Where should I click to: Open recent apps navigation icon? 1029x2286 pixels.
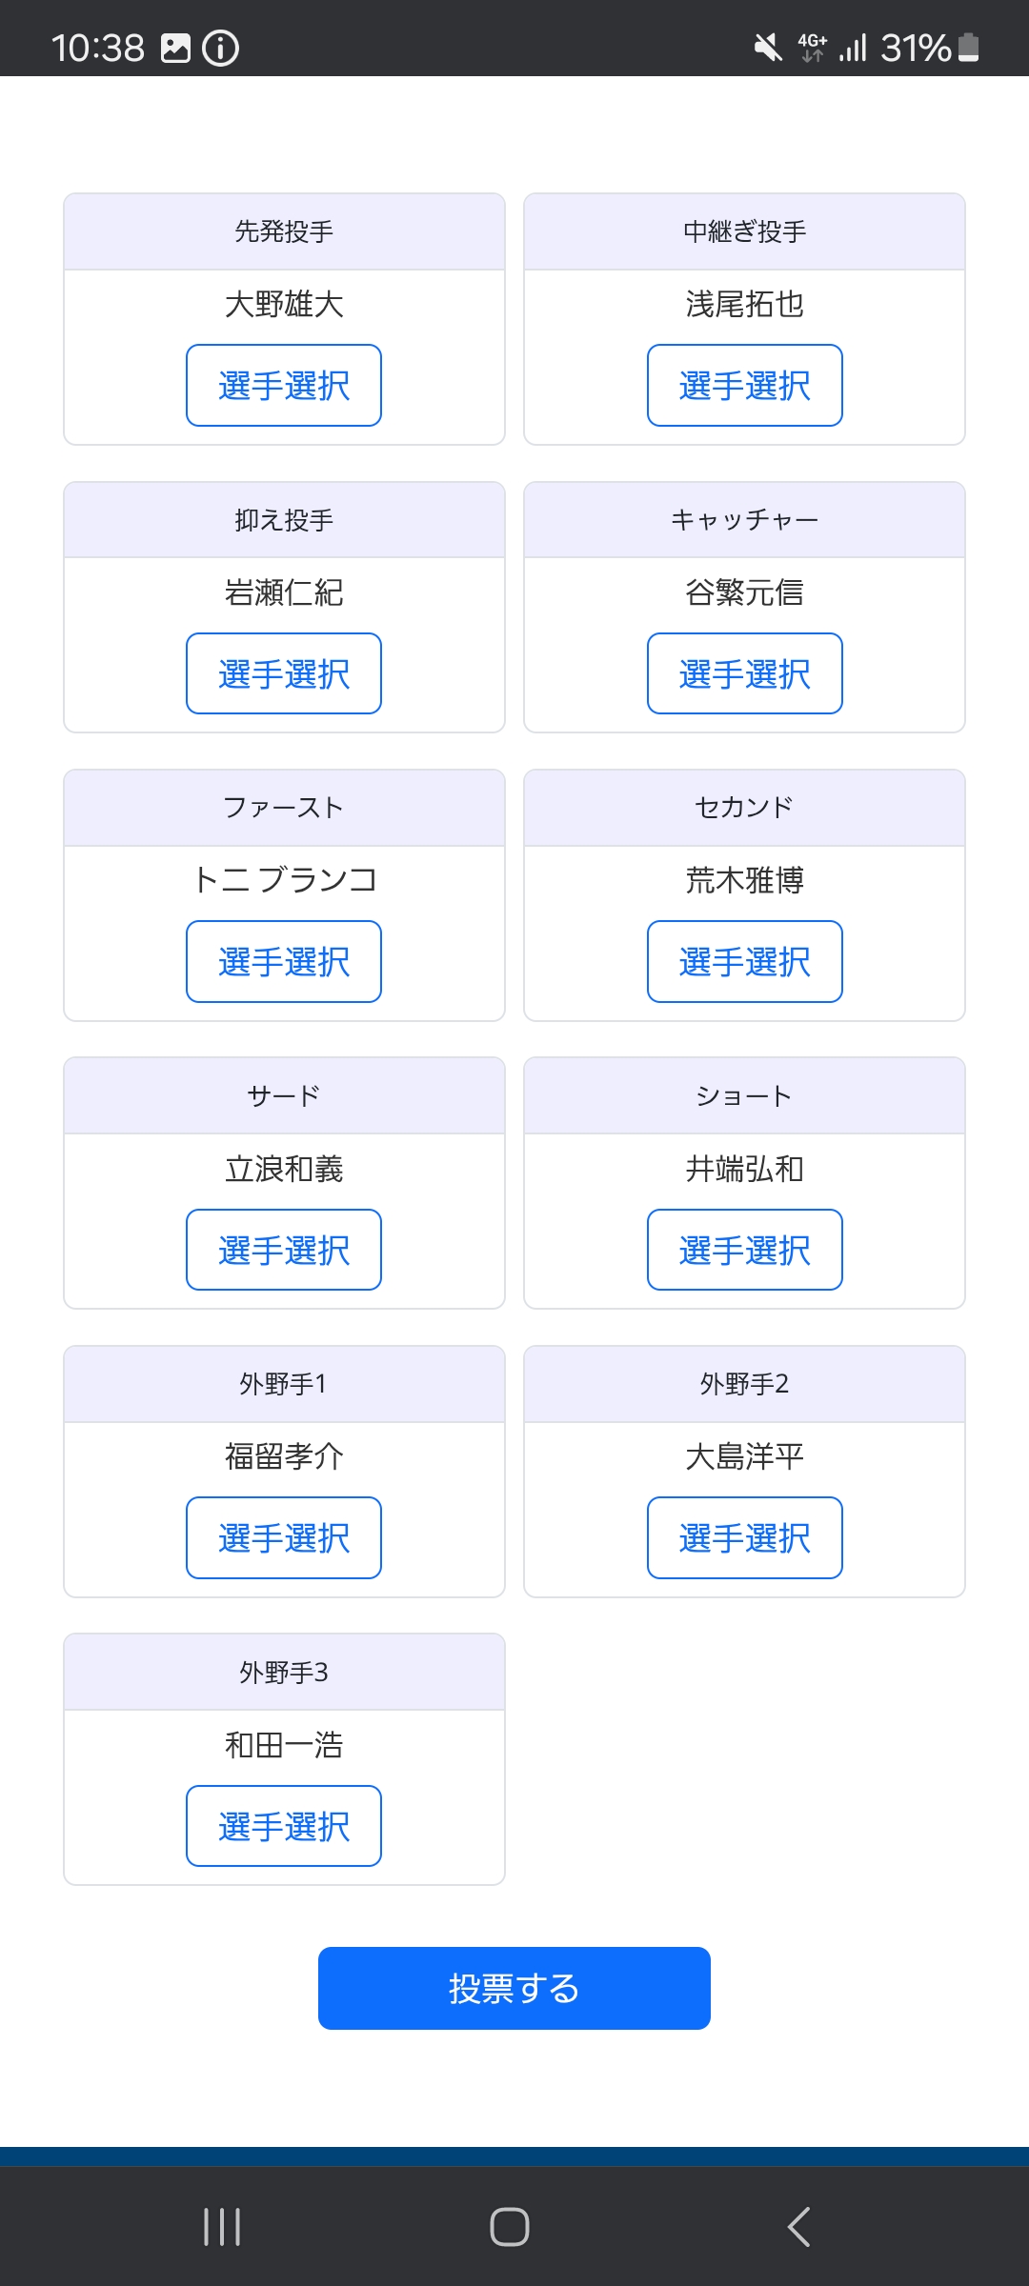click(222, 2227)
